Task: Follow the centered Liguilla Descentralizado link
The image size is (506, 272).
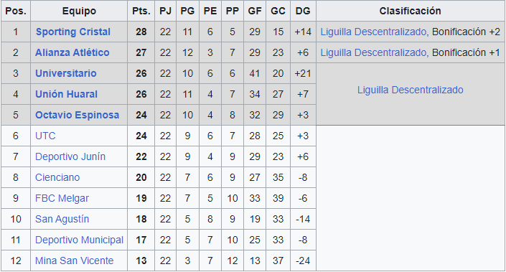Action: click(410, 90)
